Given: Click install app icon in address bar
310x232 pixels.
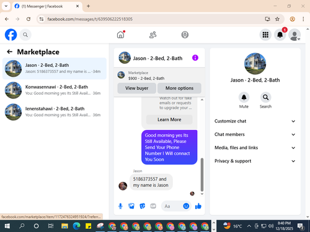Looking at the screenshot, I should click(267, 19).
